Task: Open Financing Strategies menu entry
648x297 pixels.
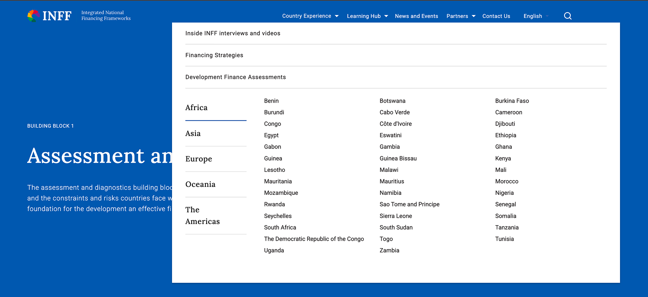Action: (214, 55)
